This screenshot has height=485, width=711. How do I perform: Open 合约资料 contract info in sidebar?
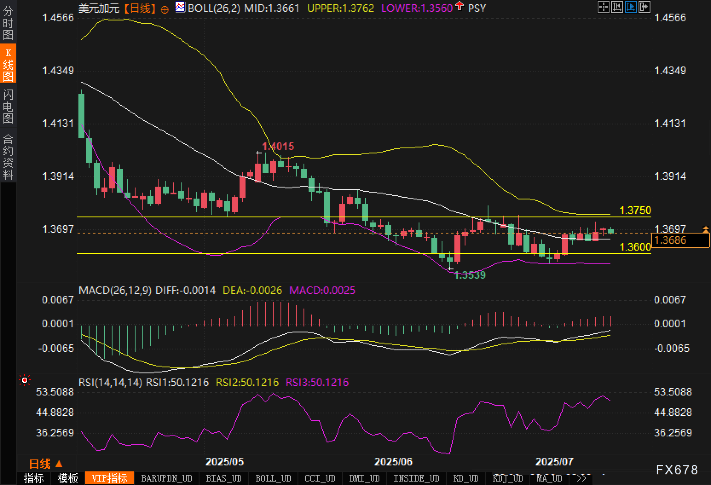click(8, 157)
